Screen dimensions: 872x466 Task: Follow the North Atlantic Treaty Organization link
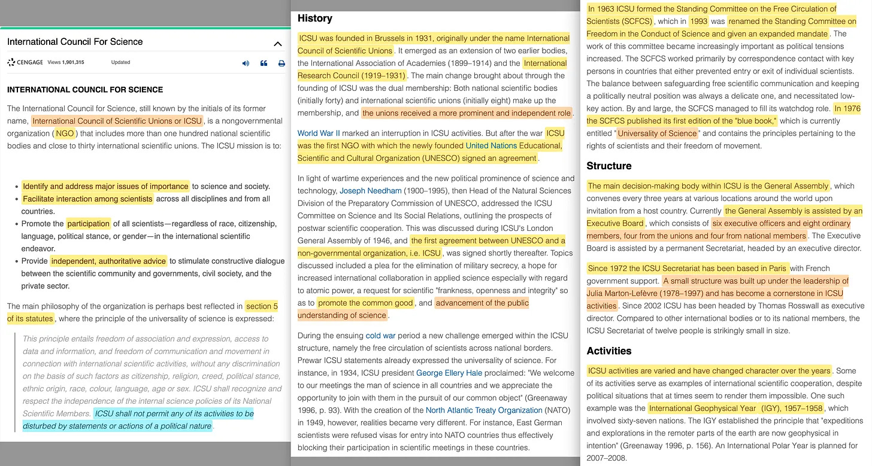[x=484, y=410]
